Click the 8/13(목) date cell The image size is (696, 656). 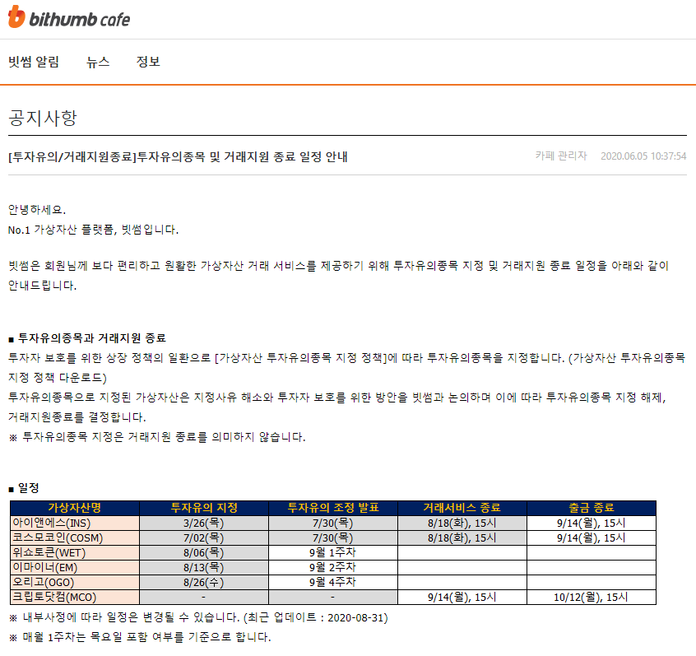[204, 568]
